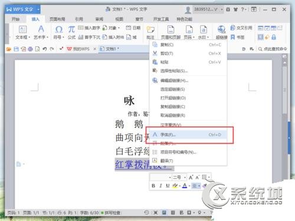The height and width of the screenshot is (221, 295).
Task: Open the highlight color dropdown arrow
Action: click(180, 186)
